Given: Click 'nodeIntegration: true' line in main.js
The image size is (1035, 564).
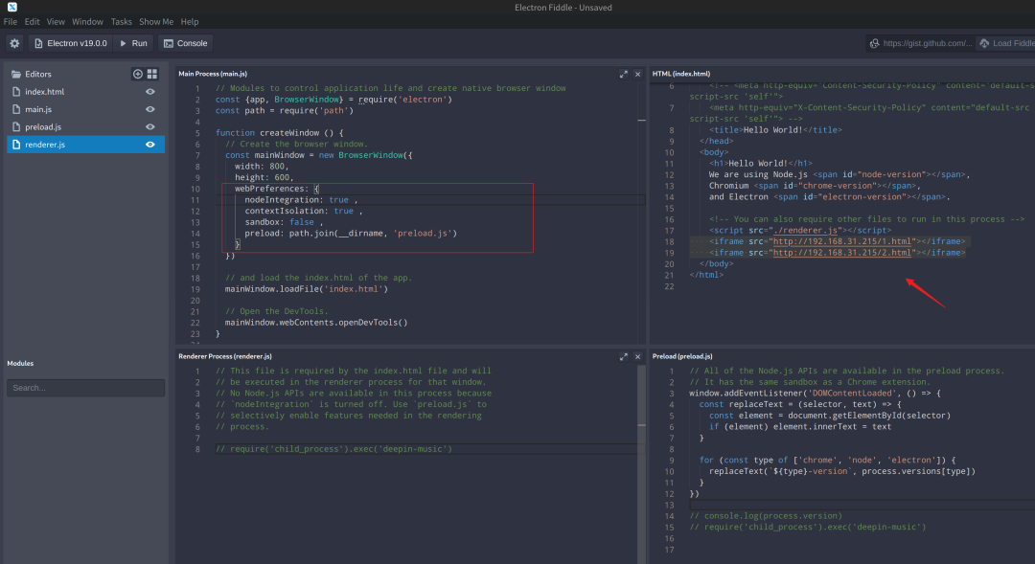Looking at the screenshot, I should [x=300, y=200].
